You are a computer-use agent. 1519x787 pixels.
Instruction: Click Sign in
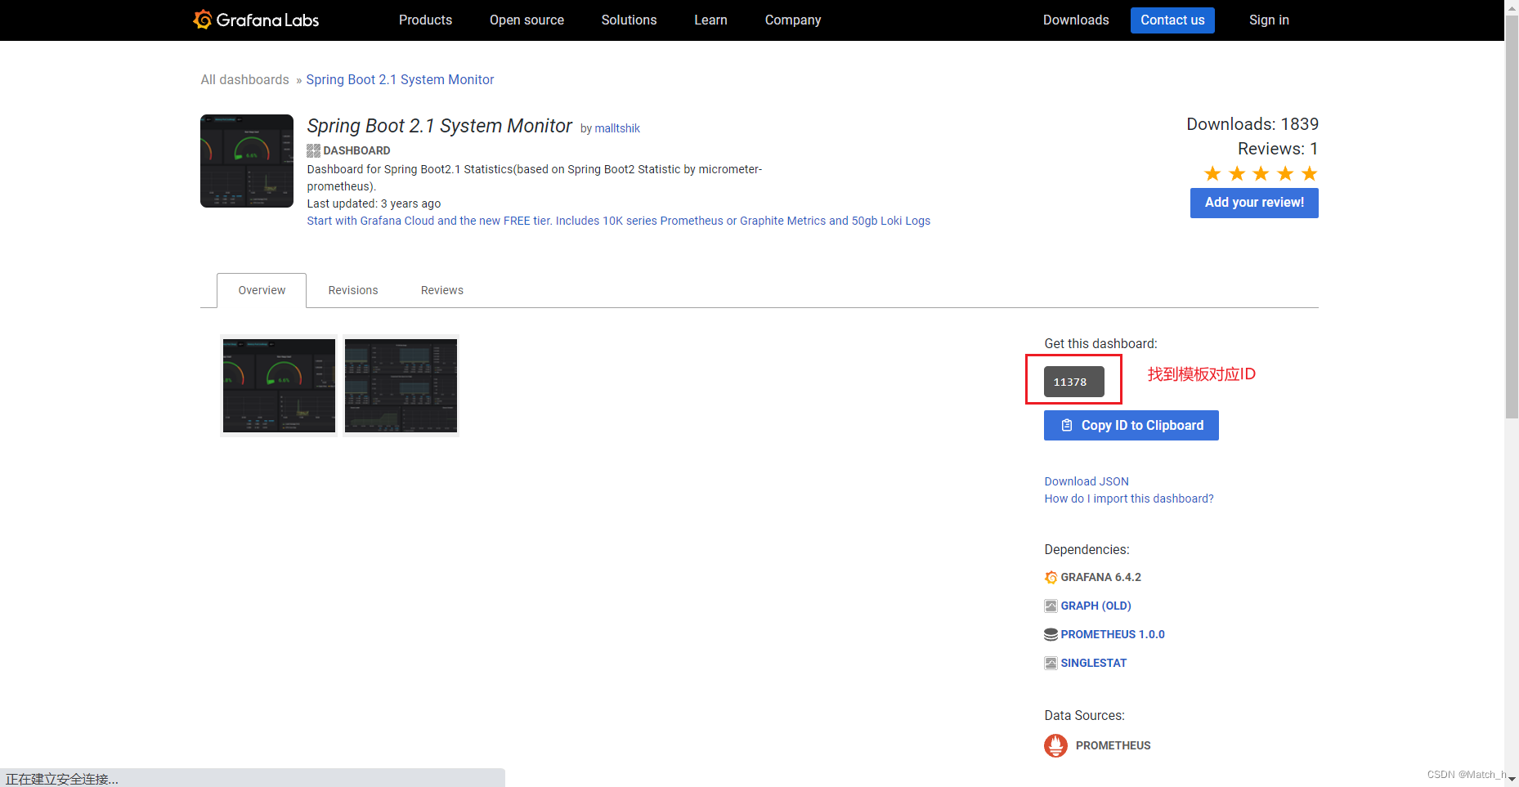tap(1269, 20)
